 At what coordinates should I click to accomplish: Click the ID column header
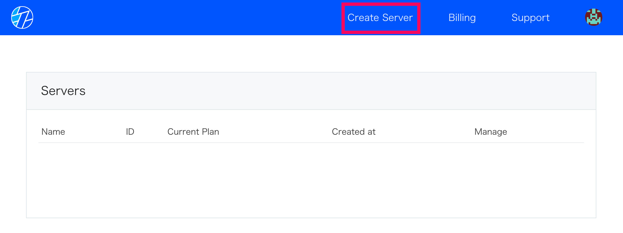pyautogui.click(x=130, y=132)
